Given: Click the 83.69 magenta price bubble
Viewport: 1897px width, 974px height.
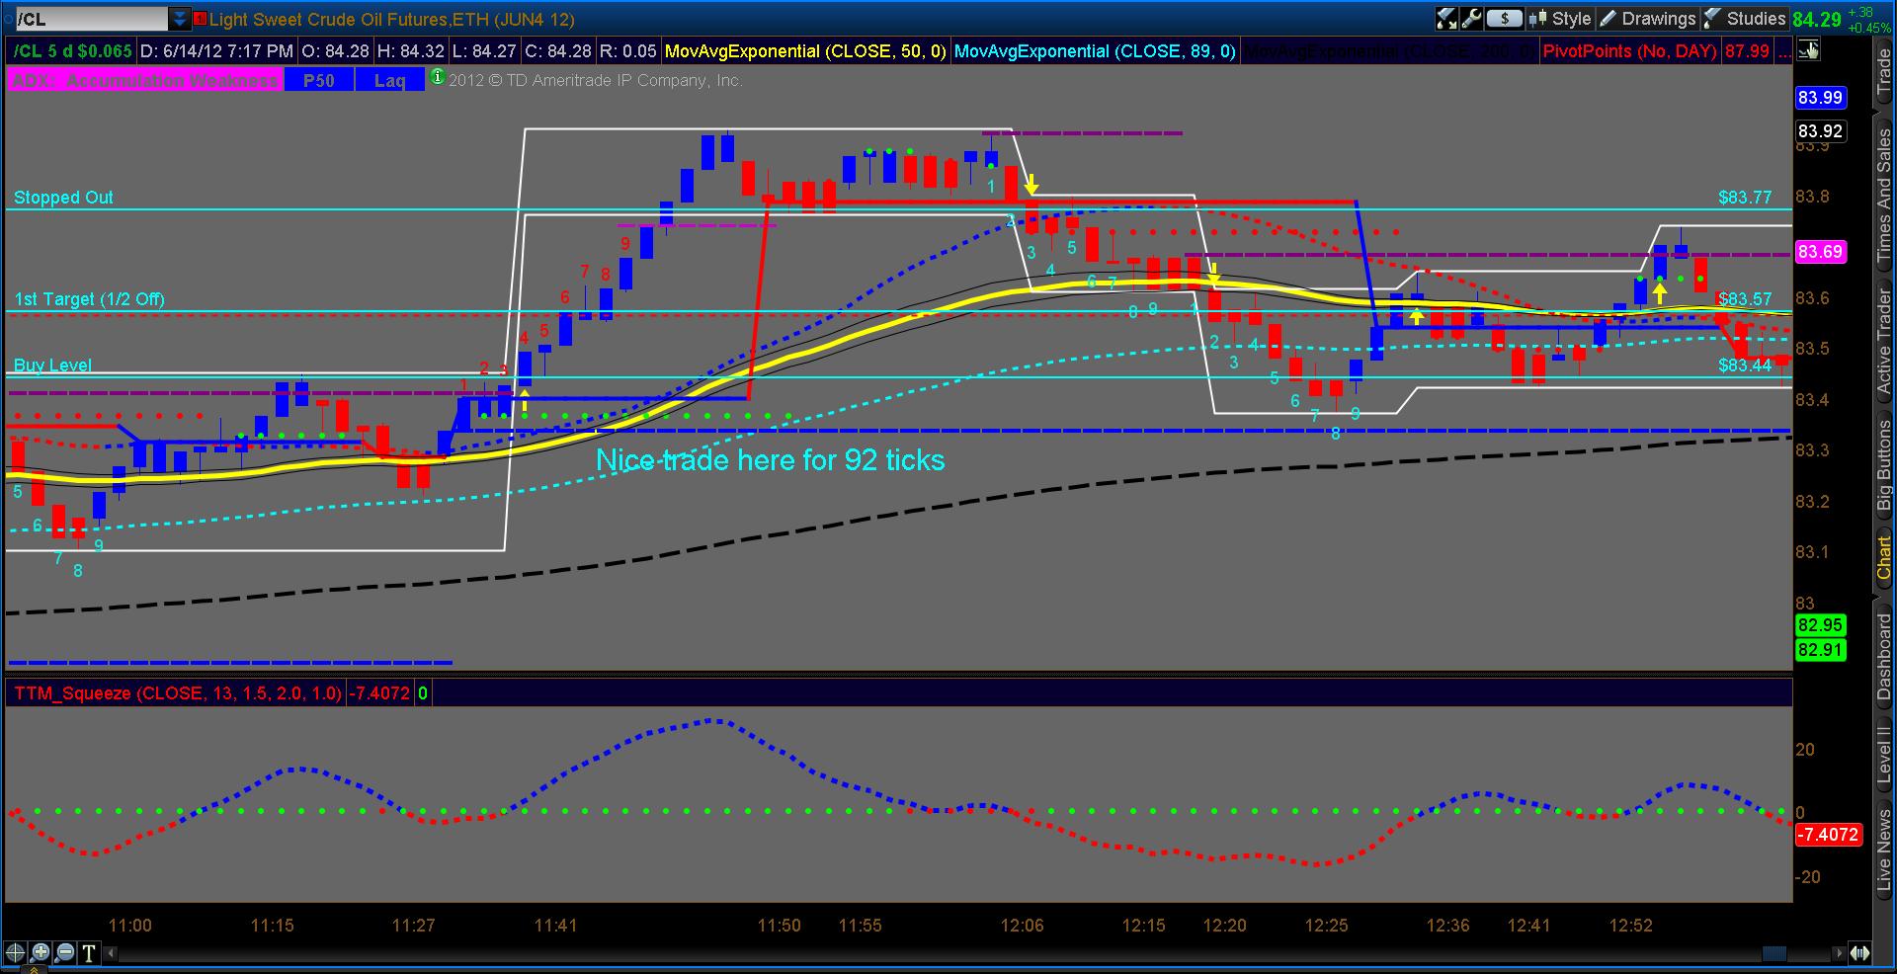Looking at the screenshot, I should [x=1820, y=252].
